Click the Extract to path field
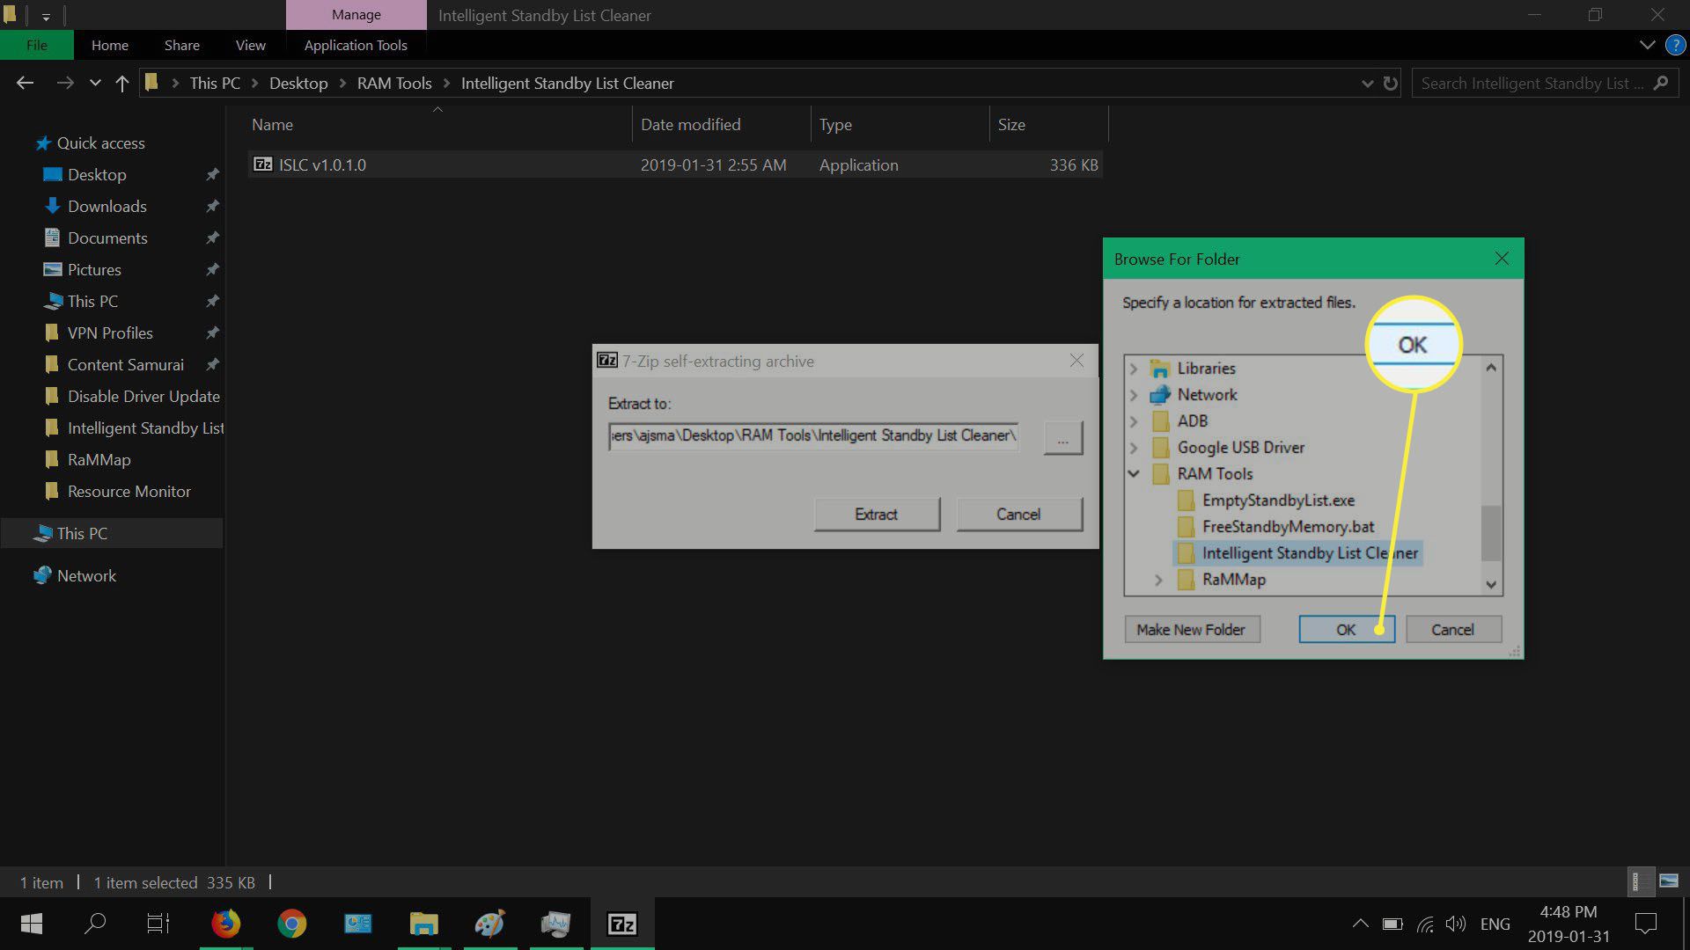The width and height of the screenshot is (1690, 950). click(813, 436)
